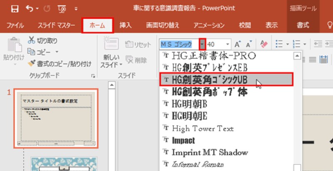Click 切り取り cut button
333x171 pixels.
tap(43, 40)
